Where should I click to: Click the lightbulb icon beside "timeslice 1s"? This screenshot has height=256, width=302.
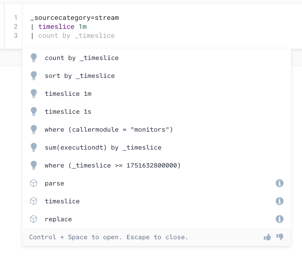(x=34, y=111)
